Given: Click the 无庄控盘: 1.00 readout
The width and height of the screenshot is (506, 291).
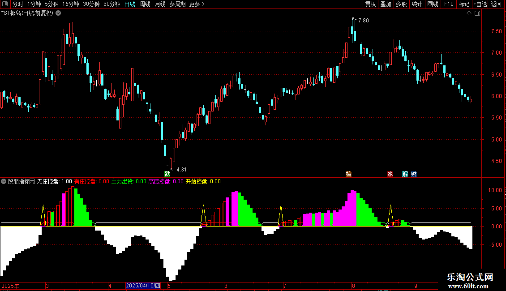Looking at the screenshot, I should (54, 181).
